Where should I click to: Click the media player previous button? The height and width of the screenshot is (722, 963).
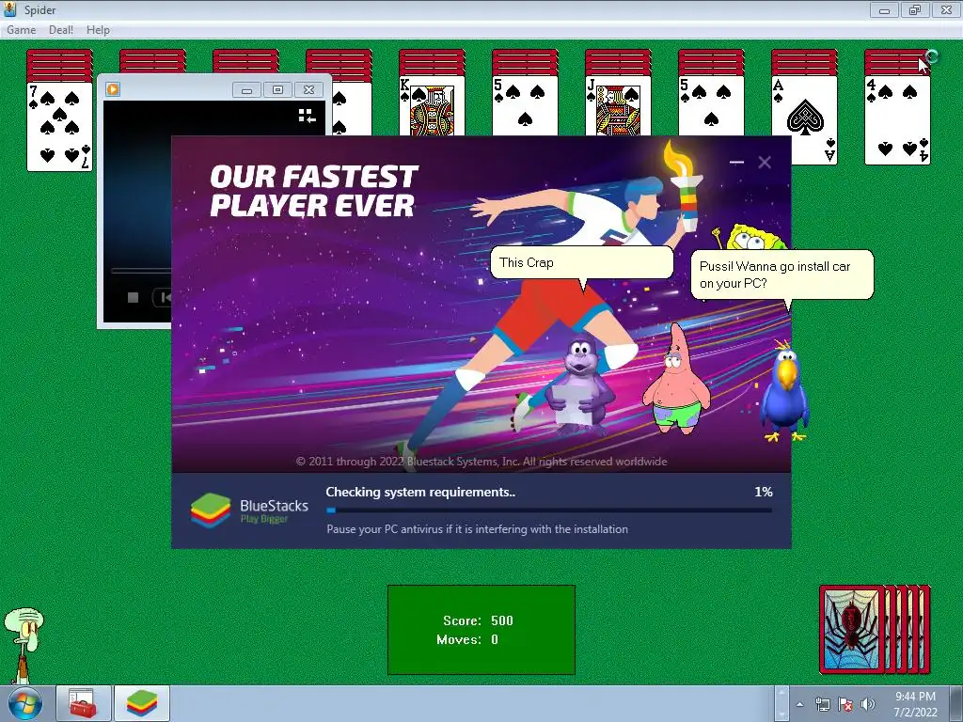(162, 298)
